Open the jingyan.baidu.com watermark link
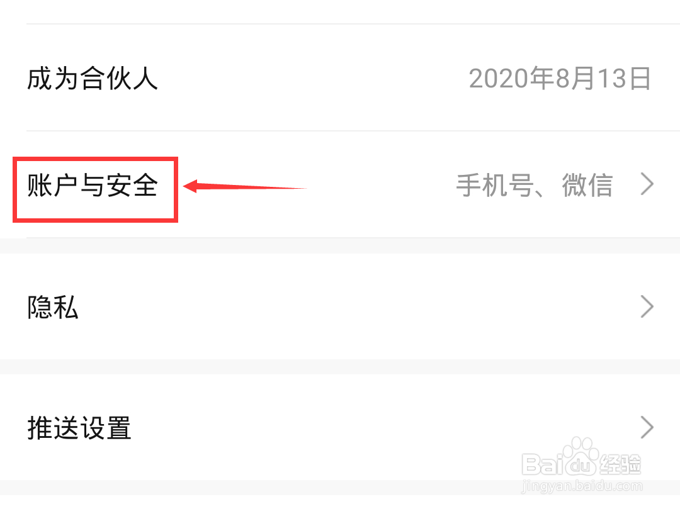 tap(581, 486)
